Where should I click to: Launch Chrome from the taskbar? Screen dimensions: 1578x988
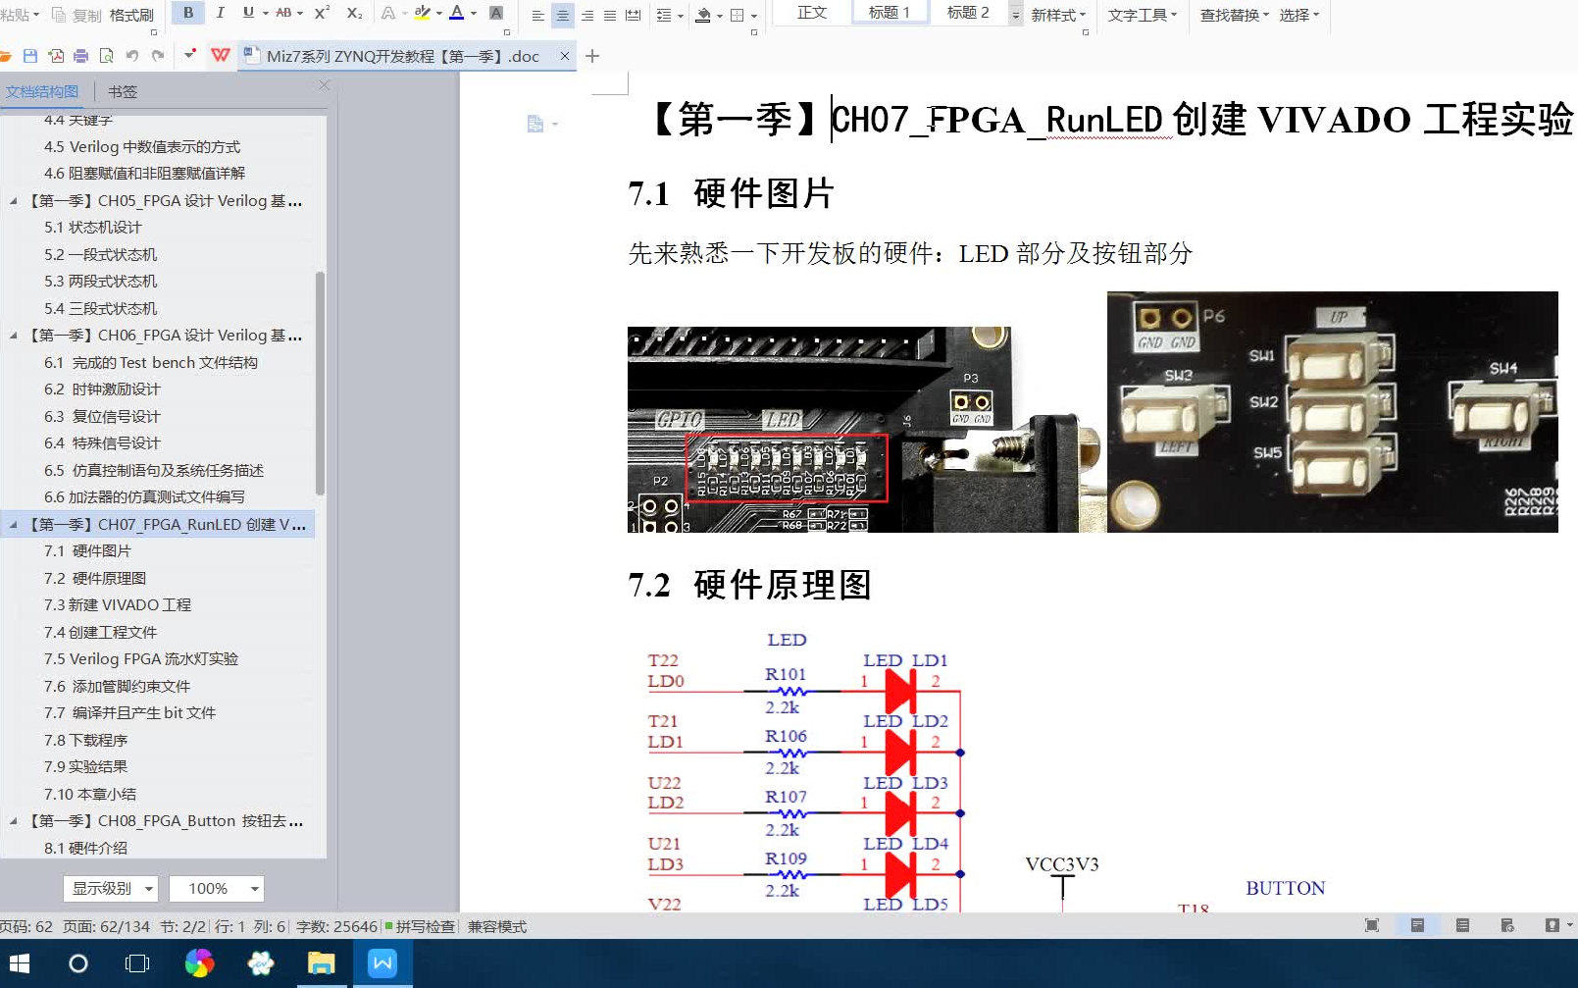tap(199, 962)
